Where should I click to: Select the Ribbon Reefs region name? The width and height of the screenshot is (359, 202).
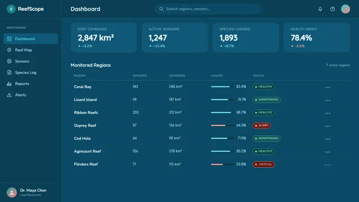tap(86, 113)
